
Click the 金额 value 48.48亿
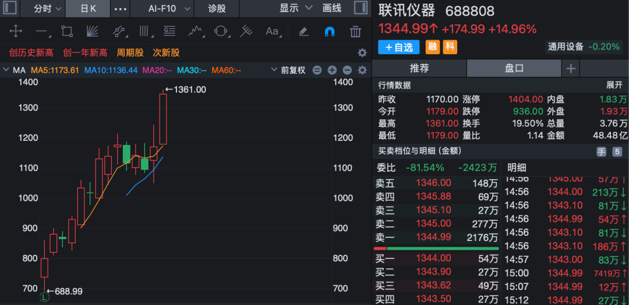610,135
